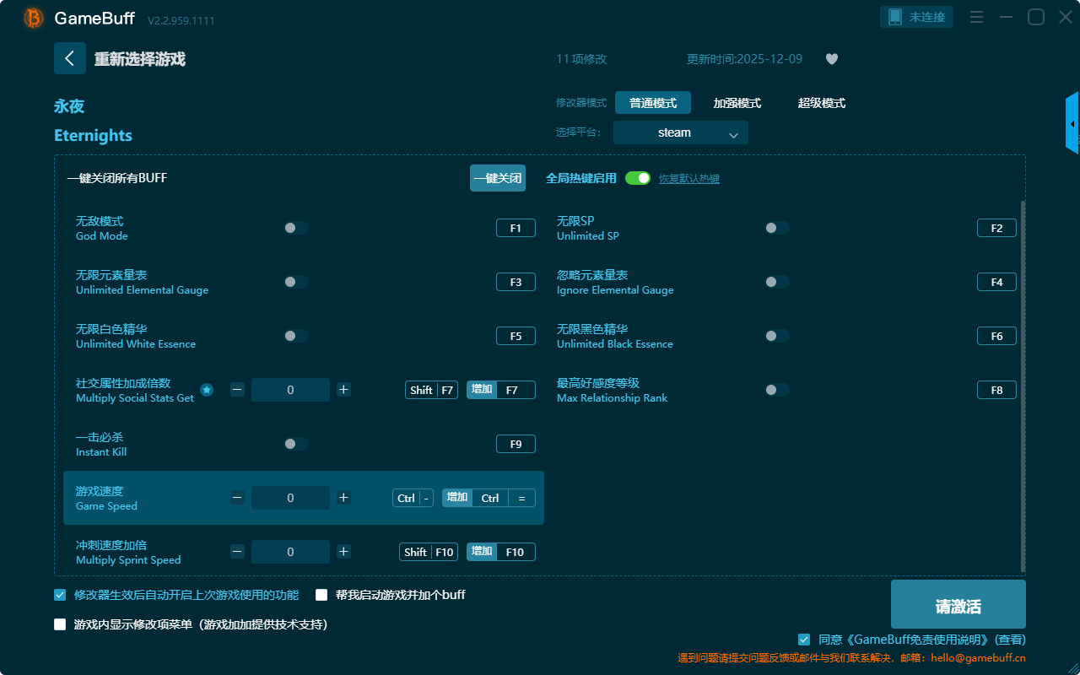Turn off global hotkey switch
Image resolution: width=1080 pixels, height=675 pixels.
638,178
